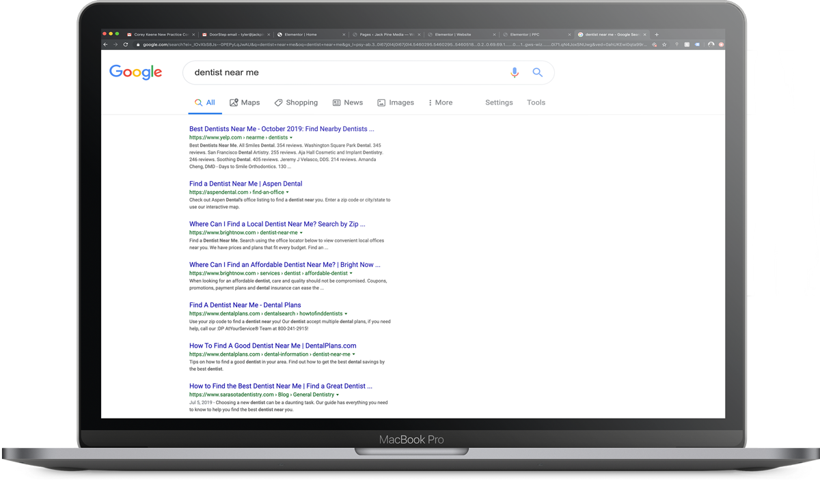This screenshot has width=820, height=480.
Task: Switch to Maps results
Action: (x=245, y=102)
